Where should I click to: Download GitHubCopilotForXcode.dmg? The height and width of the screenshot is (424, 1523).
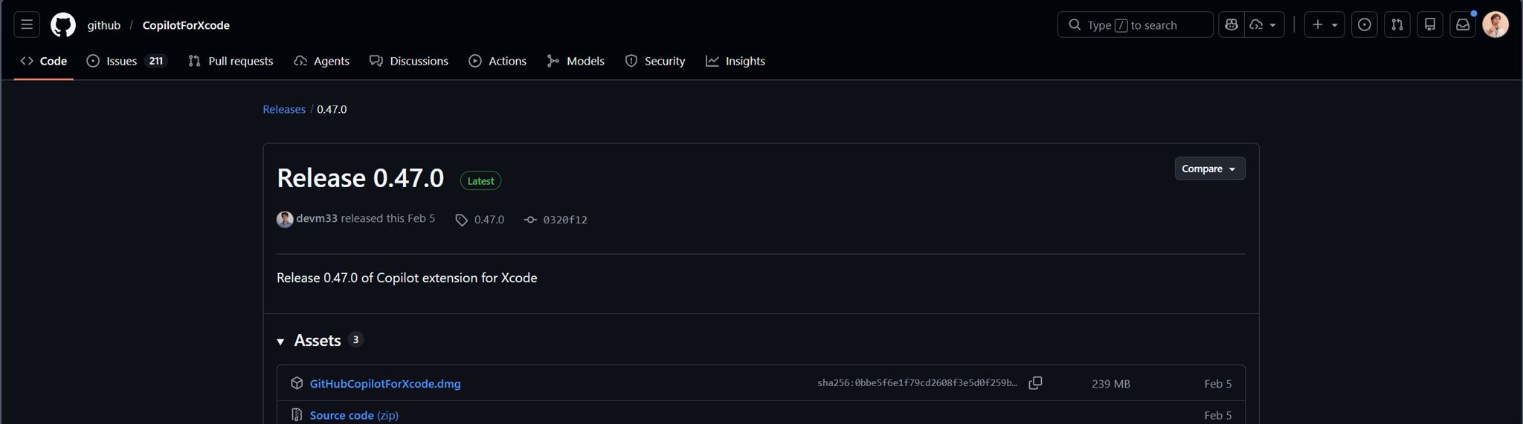coord(384,384)
